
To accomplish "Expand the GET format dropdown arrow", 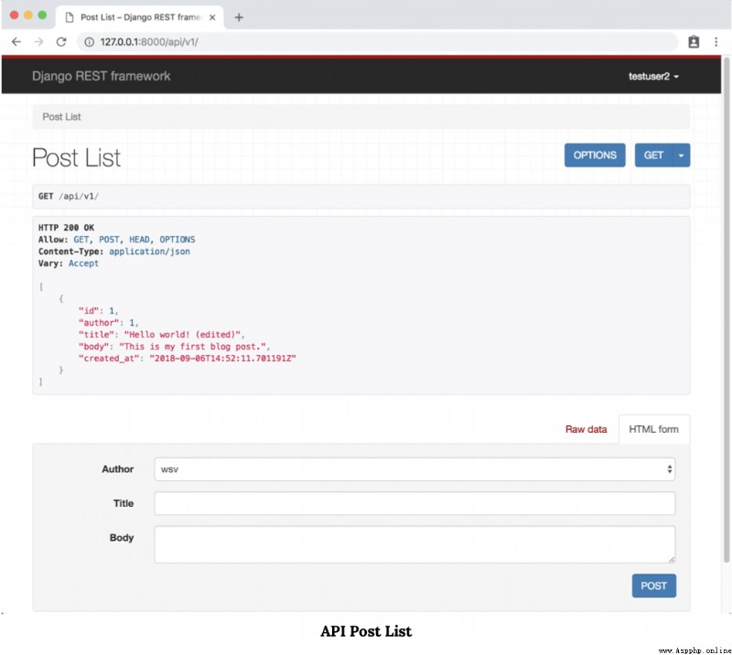I will (x=681, y=155).
